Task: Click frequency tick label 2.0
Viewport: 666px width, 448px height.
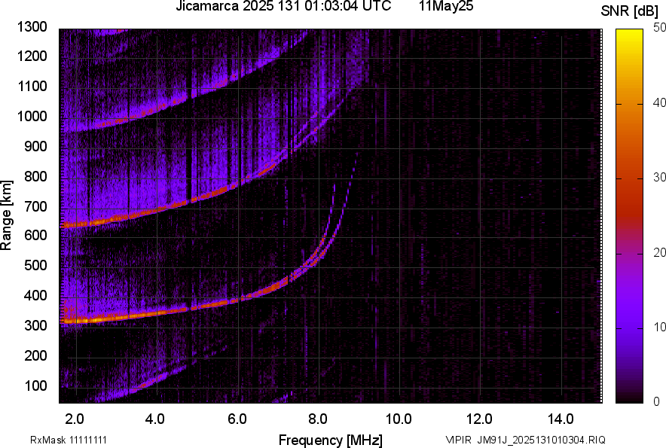Action: 75,419
